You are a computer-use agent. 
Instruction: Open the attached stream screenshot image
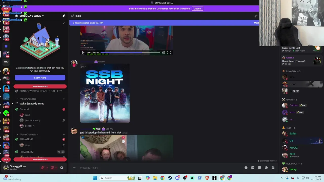[x=127, y=148]
